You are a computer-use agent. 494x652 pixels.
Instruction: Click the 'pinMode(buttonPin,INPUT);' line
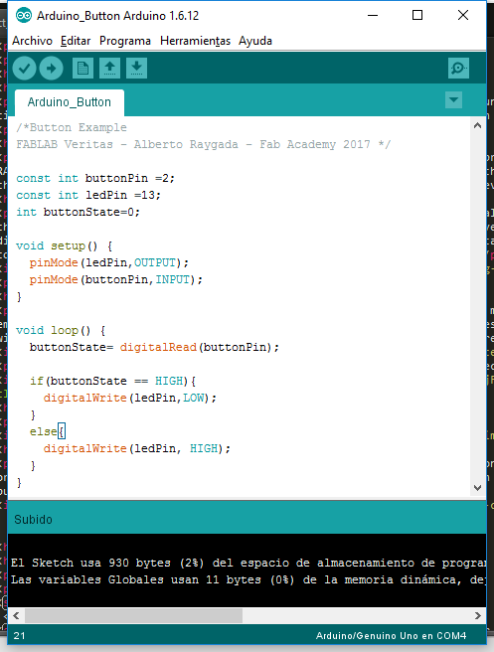click(116, 280)
